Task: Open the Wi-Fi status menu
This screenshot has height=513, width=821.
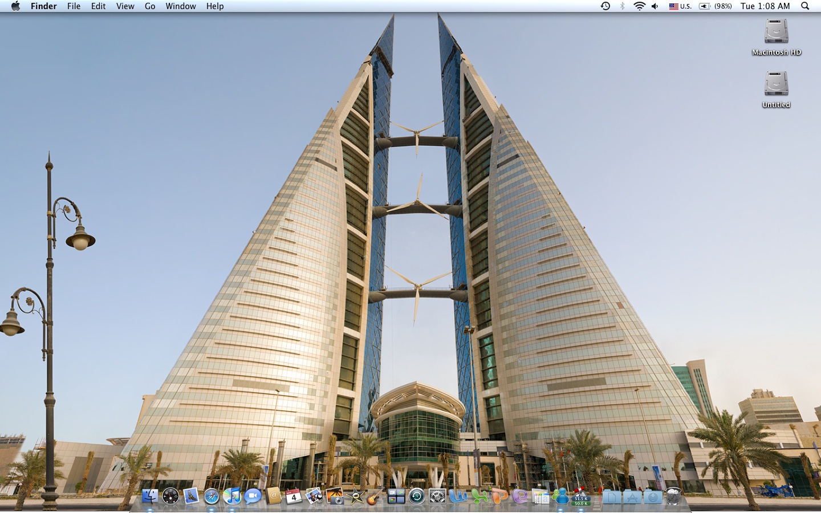Action: pos(640,6)
